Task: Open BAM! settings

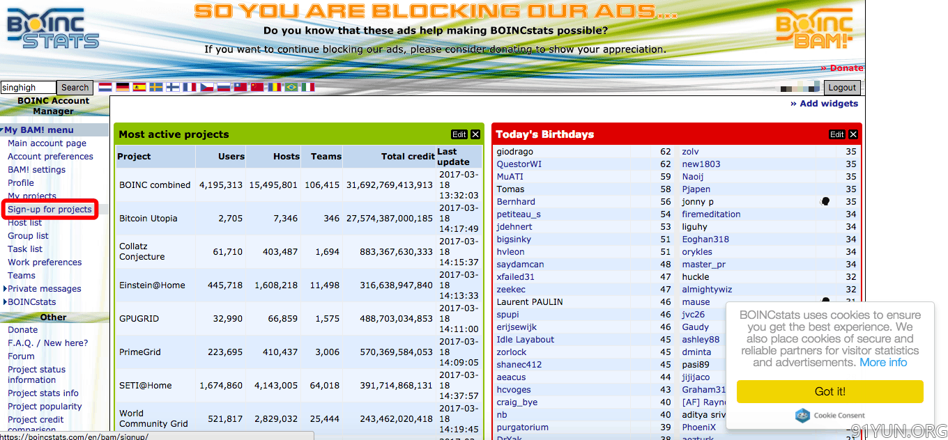Action: (36, 170)
